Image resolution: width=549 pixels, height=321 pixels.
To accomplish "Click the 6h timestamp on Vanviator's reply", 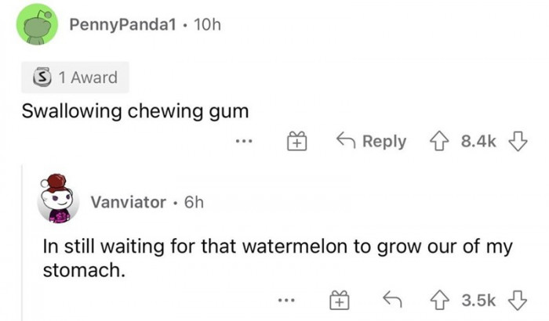I will coord(192,203).
